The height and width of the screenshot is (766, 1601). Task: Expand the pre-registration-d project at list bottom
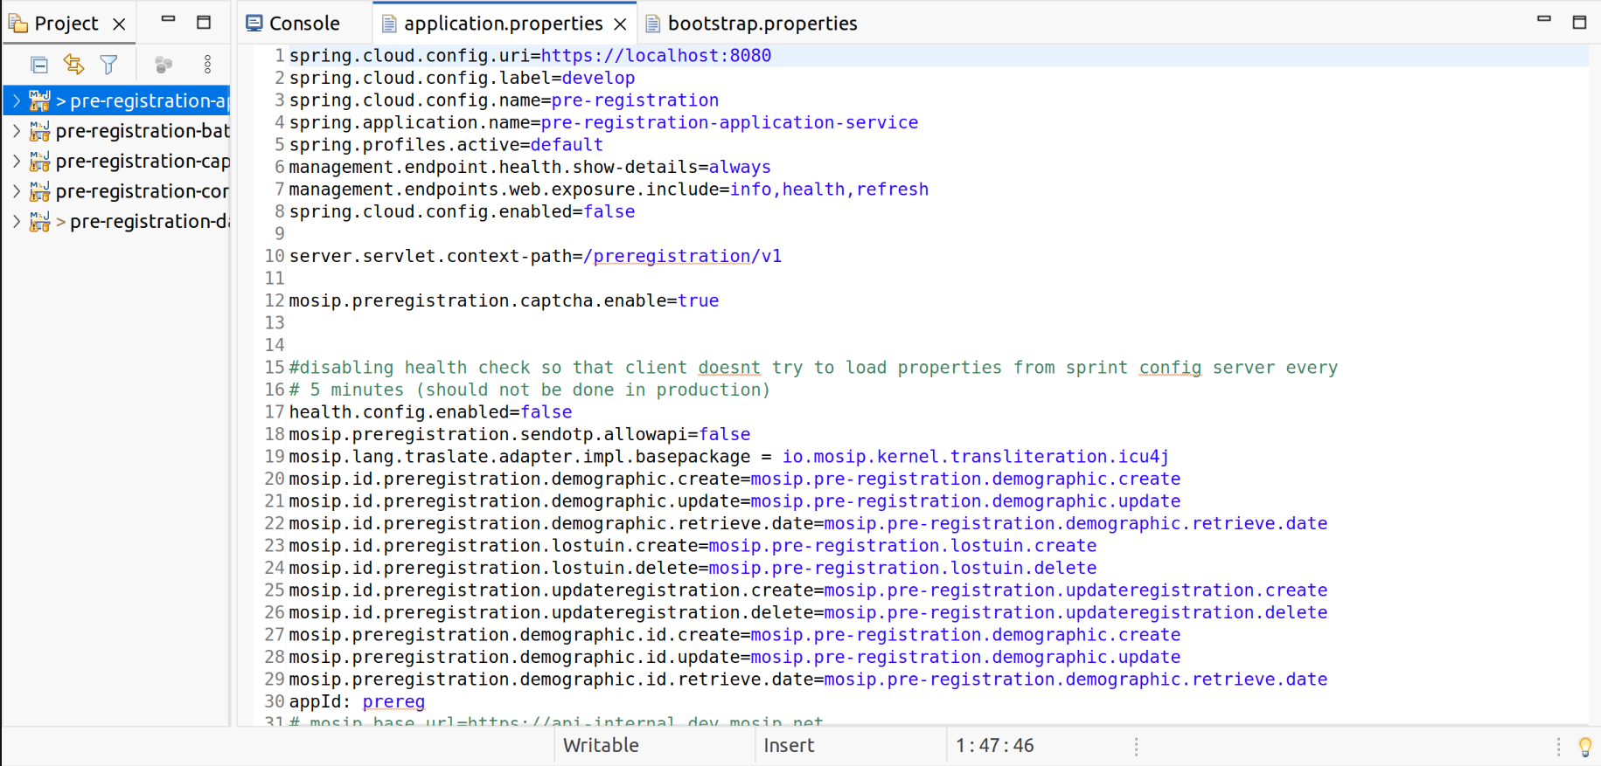[17, 222]
